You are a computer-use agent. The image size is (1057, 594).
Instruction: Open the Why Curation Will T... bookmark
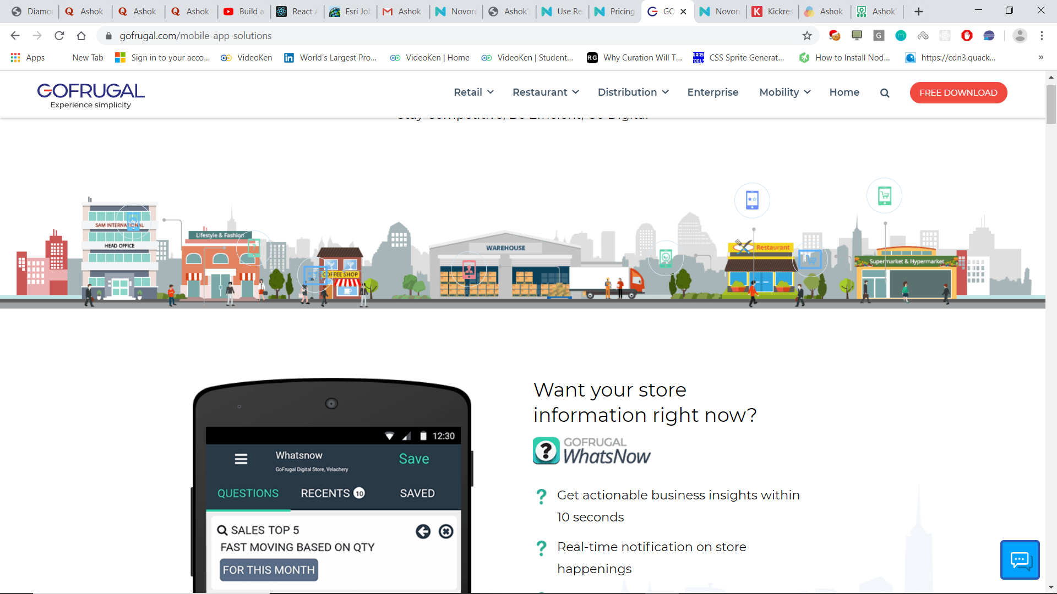[635, 58]
